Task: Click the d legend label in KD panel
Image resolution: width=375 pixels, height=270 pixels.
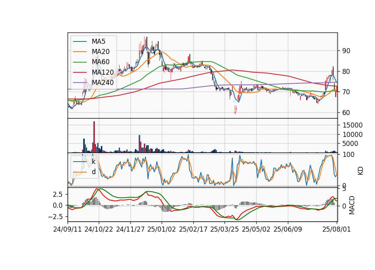Action: click(93, 172)
